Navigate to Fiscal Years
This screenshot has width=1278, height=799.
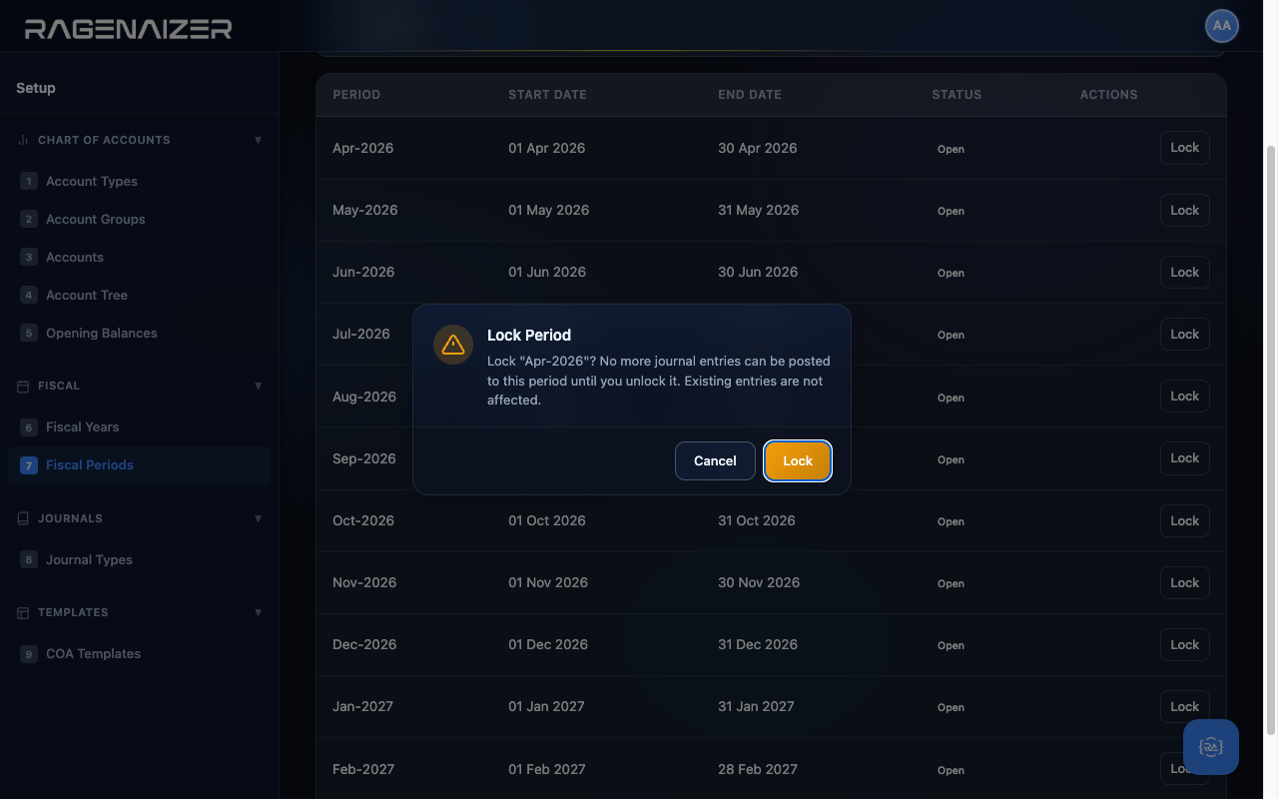[139, 426]
